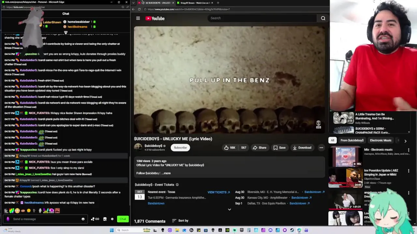Open a new browser tab
Viewport: 417px width, 234px height.
(218, 3)
